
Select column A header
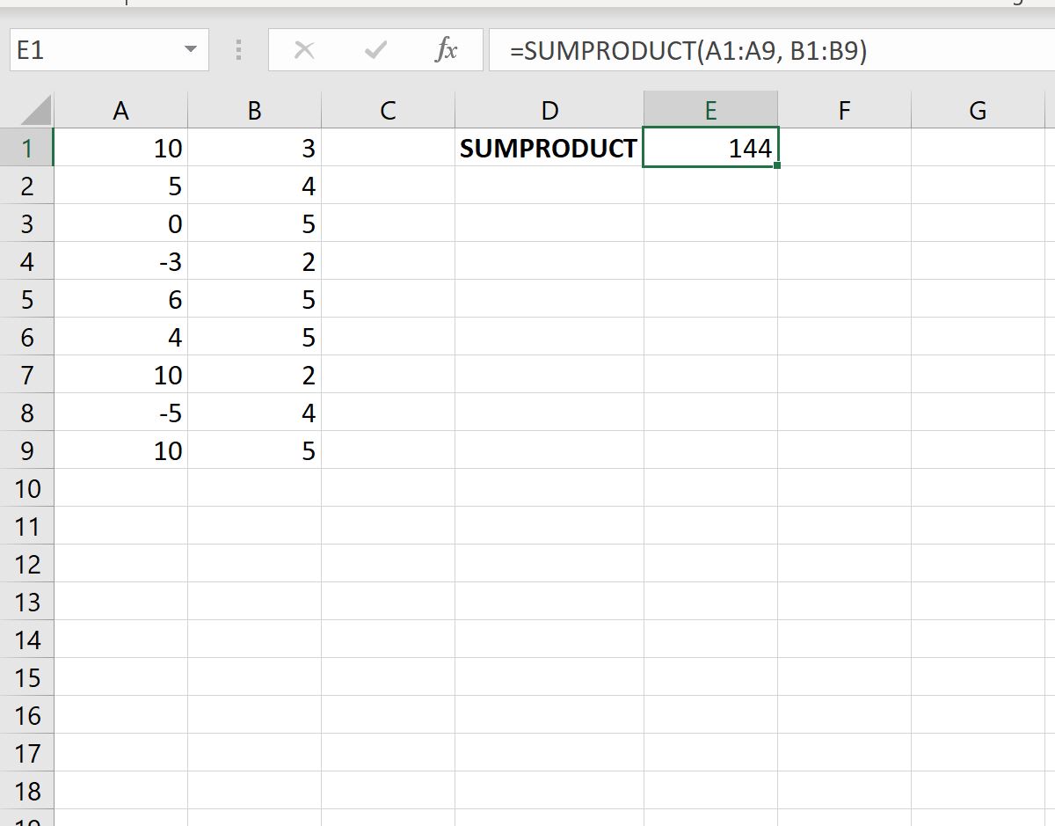click(x=120, y=109)
